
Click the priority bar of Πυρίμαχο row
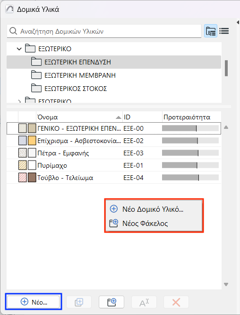point(190,165)
